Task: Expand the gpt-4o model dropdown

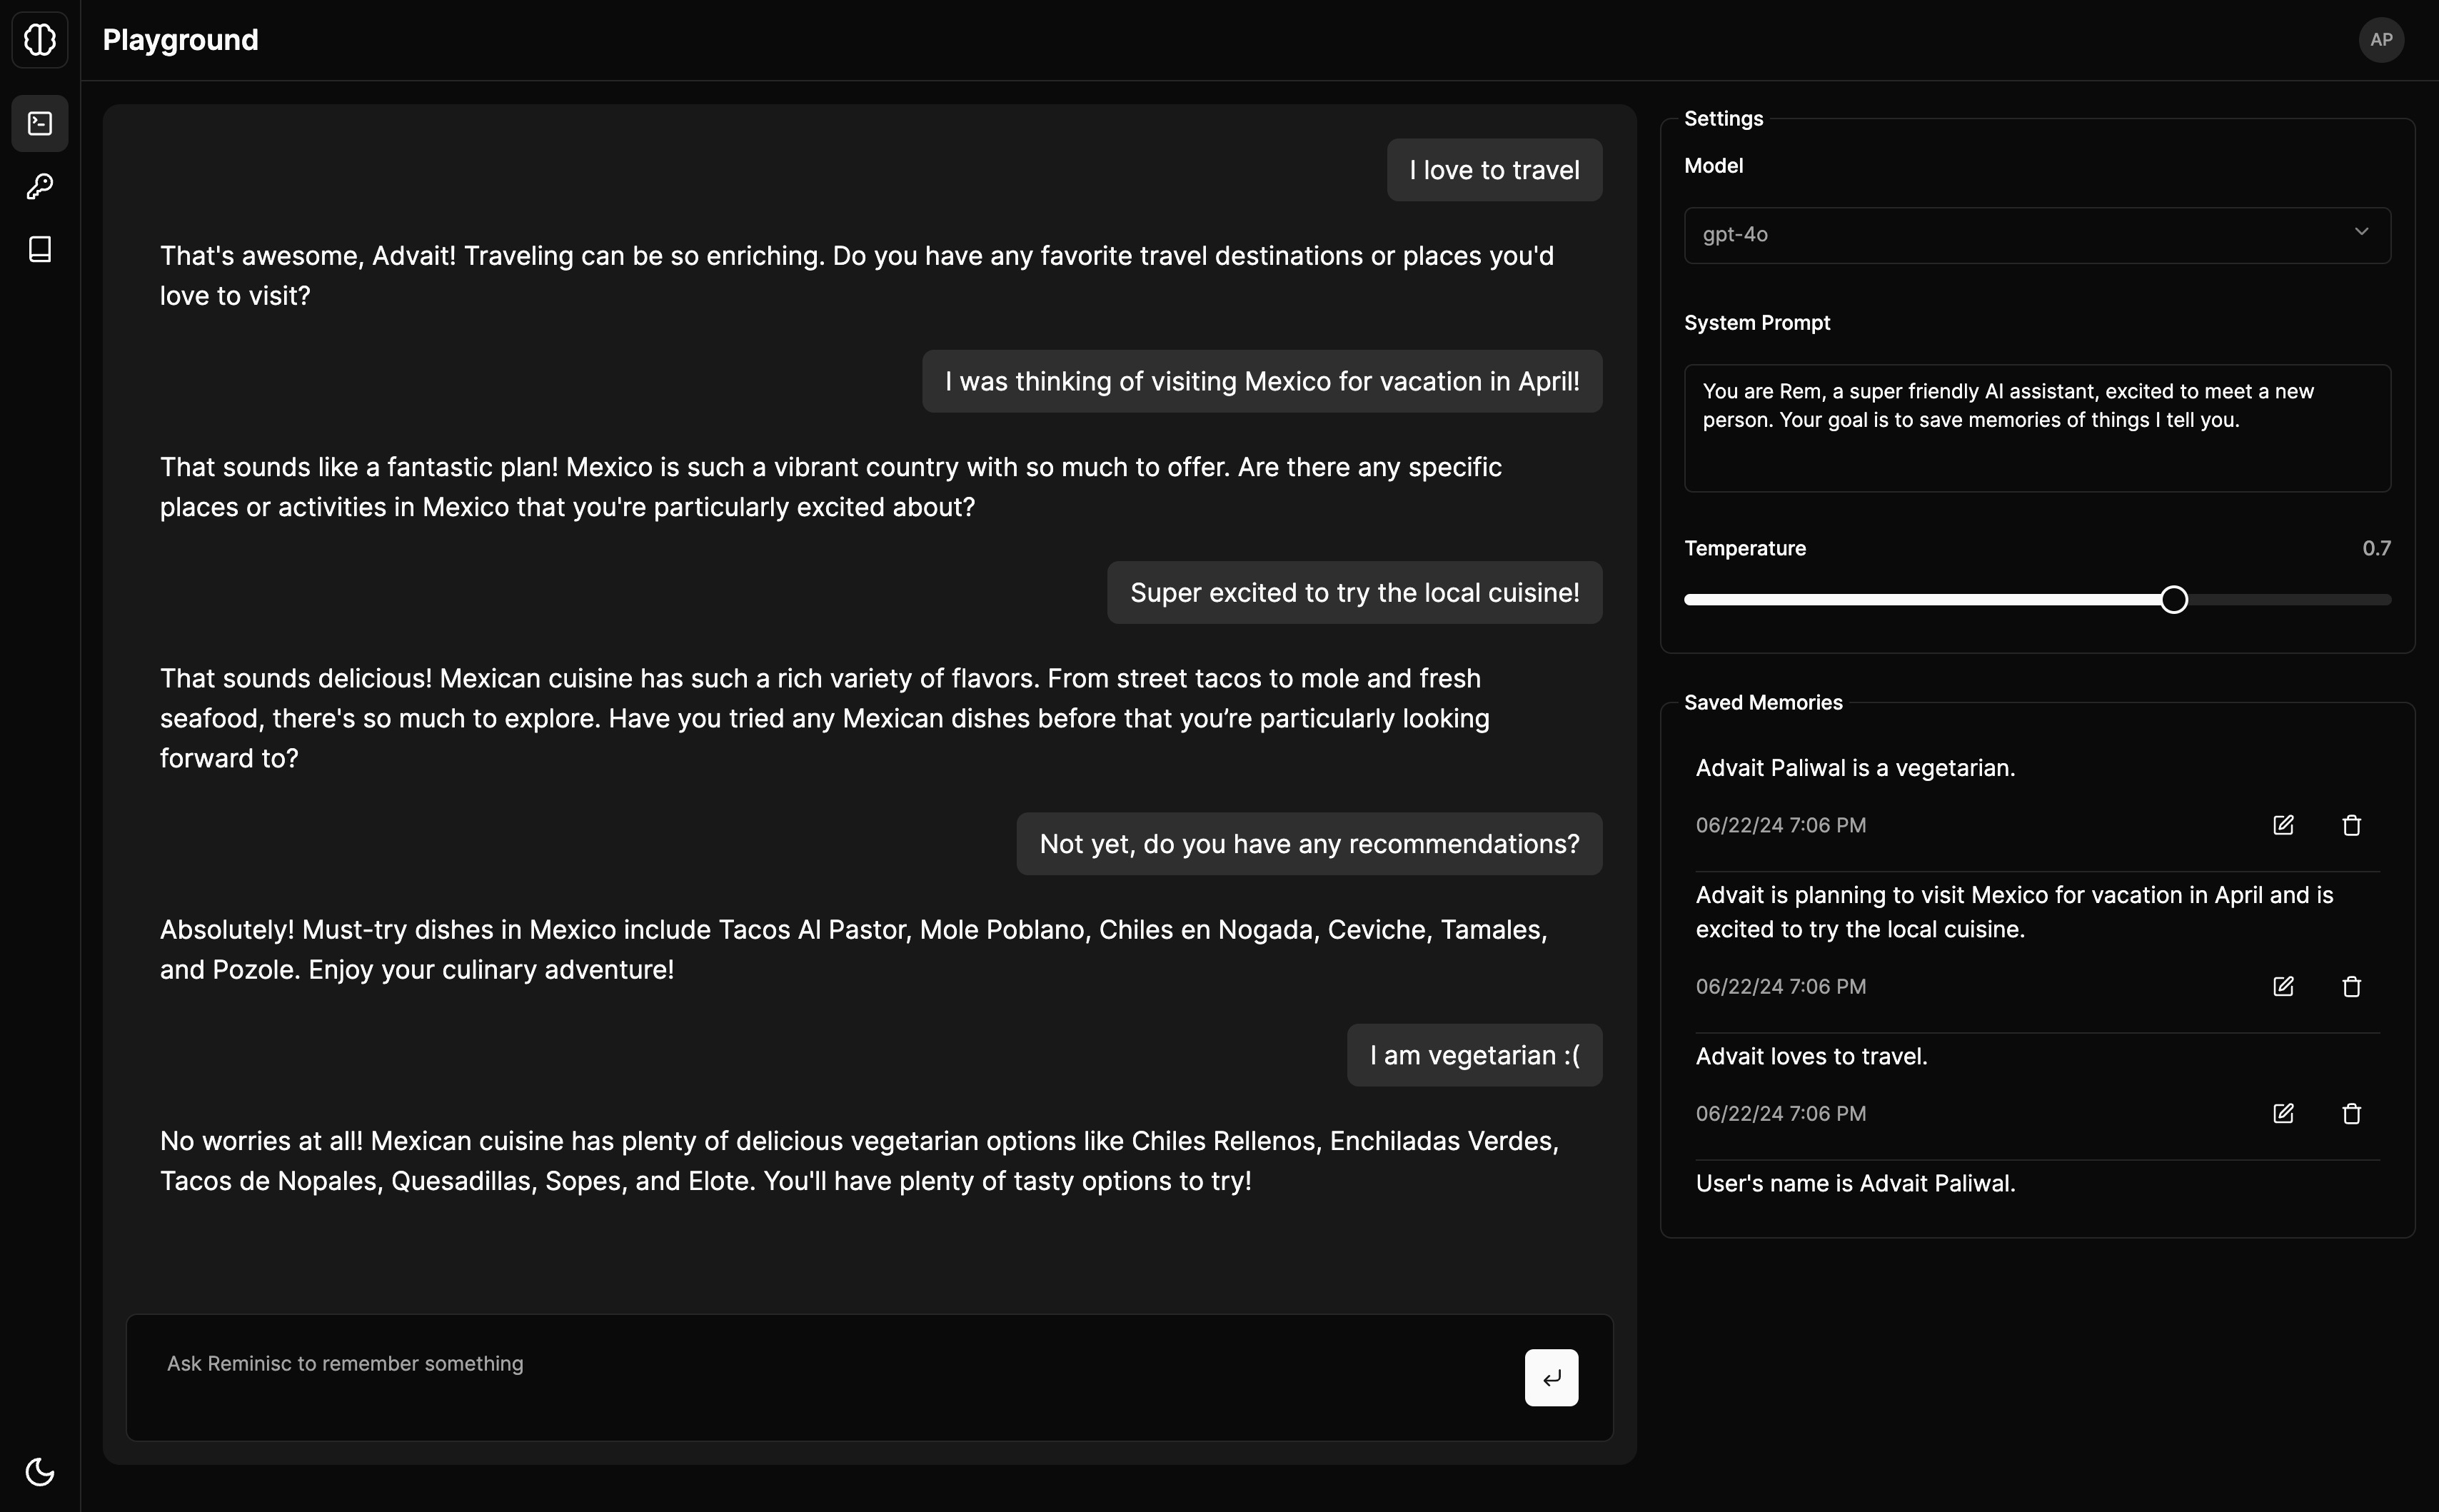Action: (2037, 235)
